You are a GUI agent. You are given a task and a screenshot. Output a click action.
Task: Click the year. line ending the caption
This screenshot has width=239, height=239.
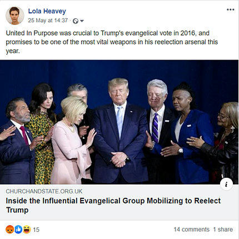coord(13,51)
